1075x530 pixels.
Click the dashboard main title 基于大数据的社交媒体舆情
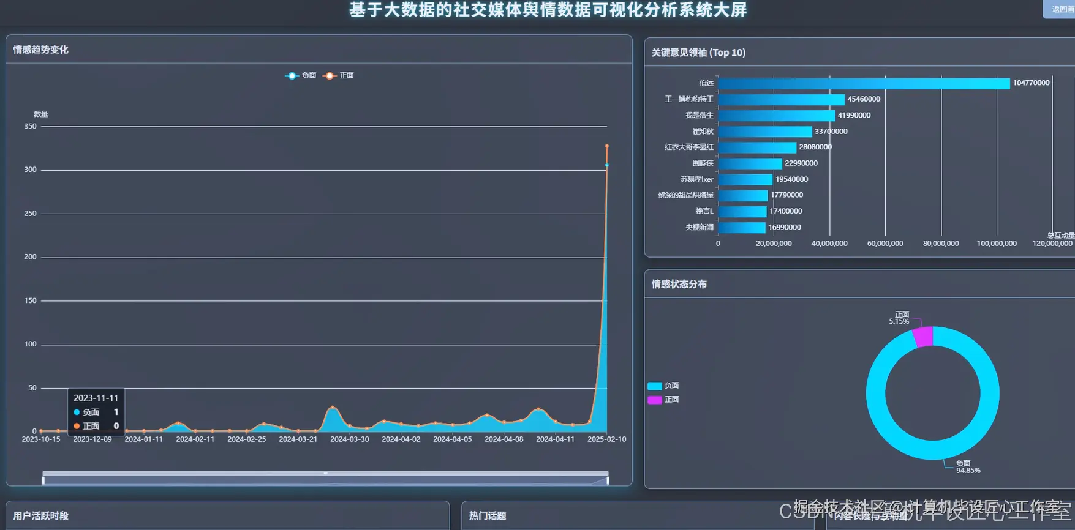tap(548, 10)
